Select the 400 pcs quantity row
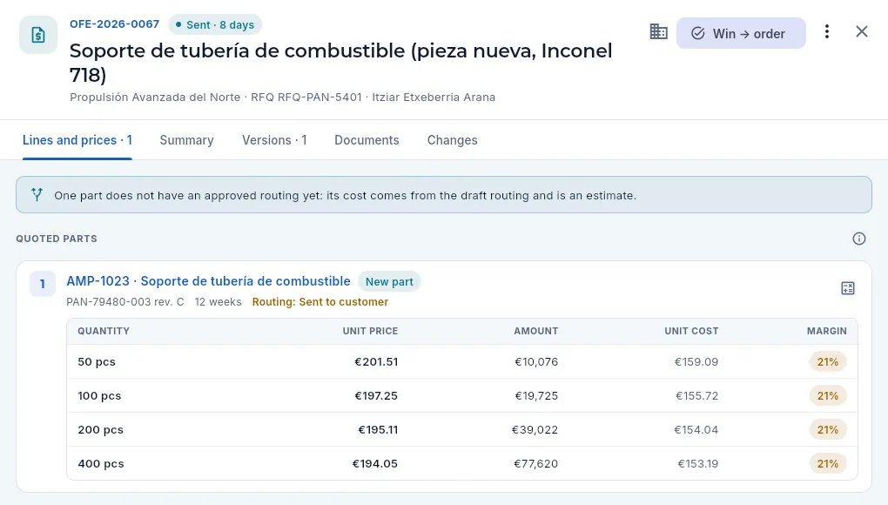Screen dimensions: 888x505 [x=462, y=464]
